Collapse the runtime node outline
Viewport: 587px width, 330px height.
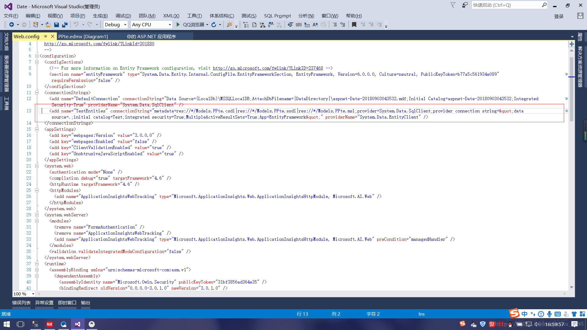37,264
